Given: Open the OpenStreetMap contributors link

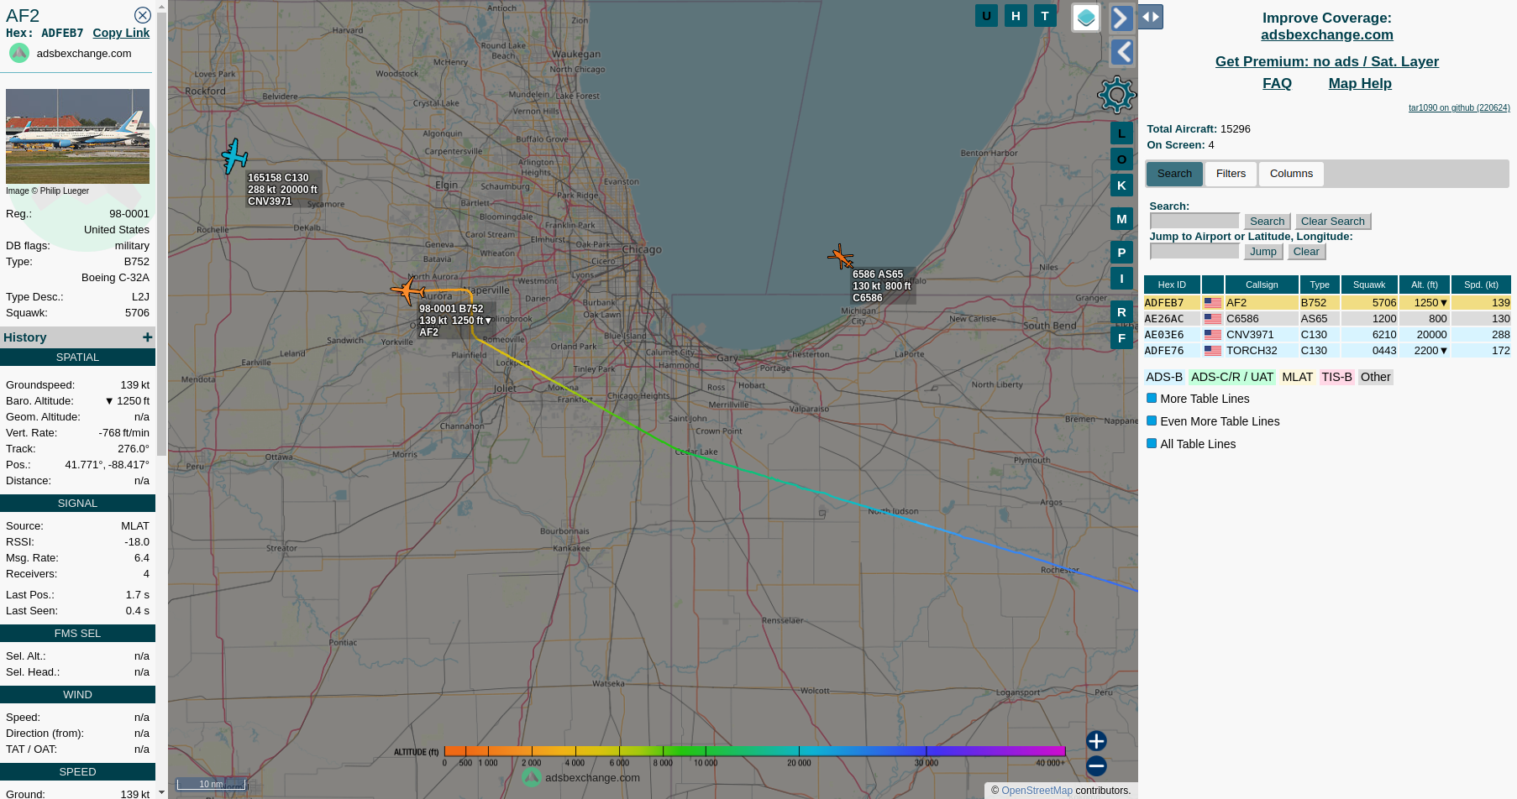Looking at the screenshot, I should click(1037, 791).
